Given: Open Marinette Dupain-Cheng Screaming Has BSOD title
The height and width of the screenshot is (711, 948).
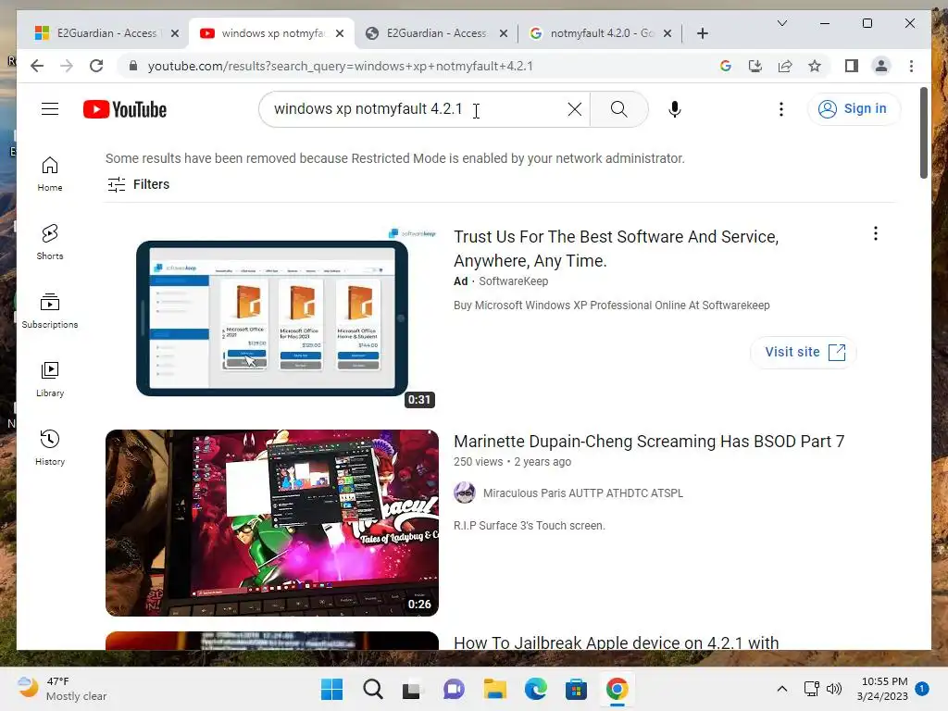Looking at the screenshot, I should 649,442.
